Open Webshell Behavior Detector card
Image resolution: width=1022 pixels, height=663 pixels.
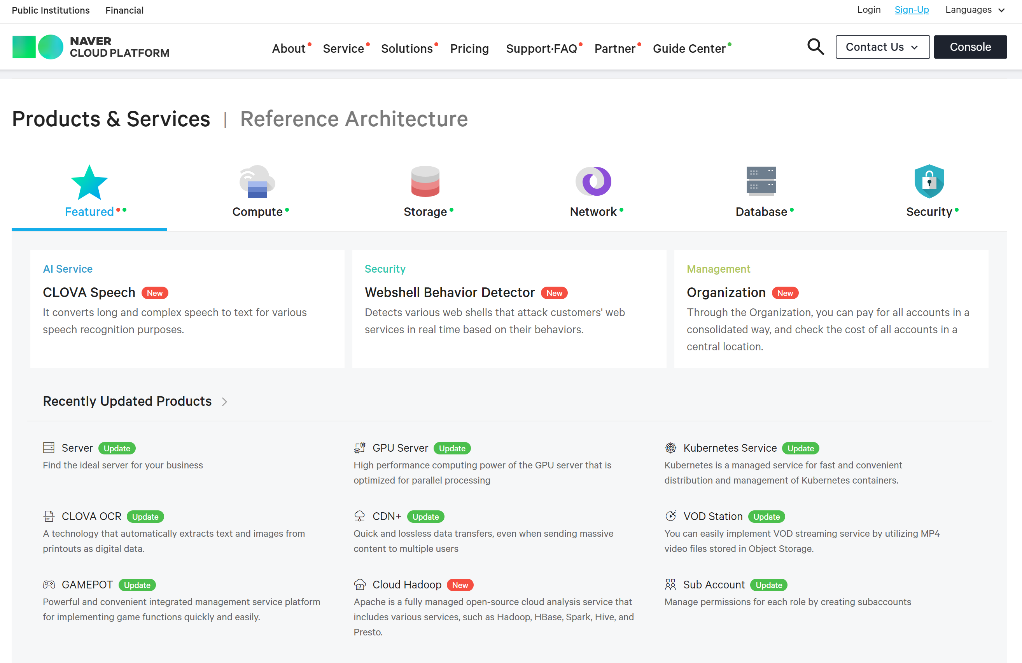coord(509,309)
